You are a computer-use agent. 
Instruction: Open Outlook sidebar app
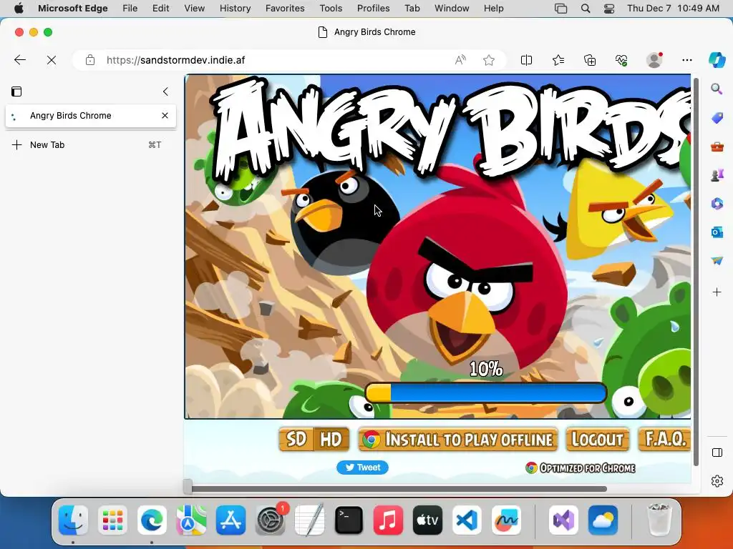click(x=717, y=232)
